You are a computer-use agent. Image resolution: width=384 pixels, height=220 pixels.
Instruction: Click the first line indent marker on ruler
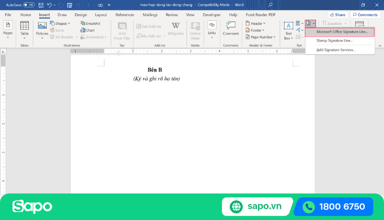133,50
